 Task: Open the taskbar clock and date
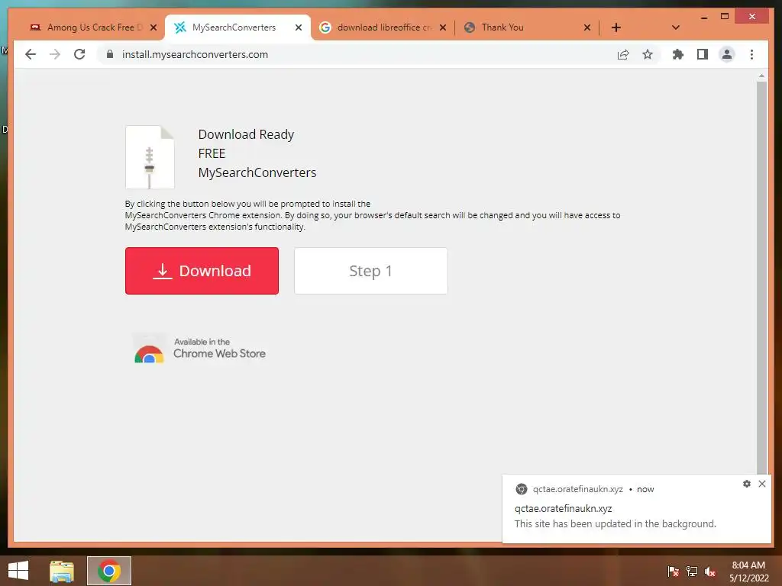coord(748,571)
